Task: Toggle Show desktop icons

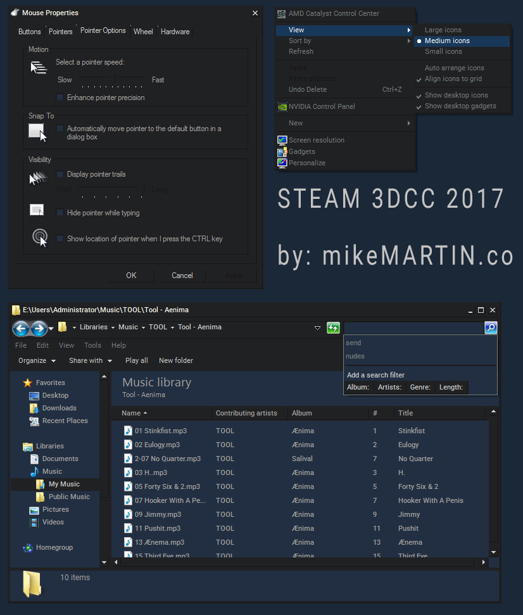Action: tap(419, 96)
